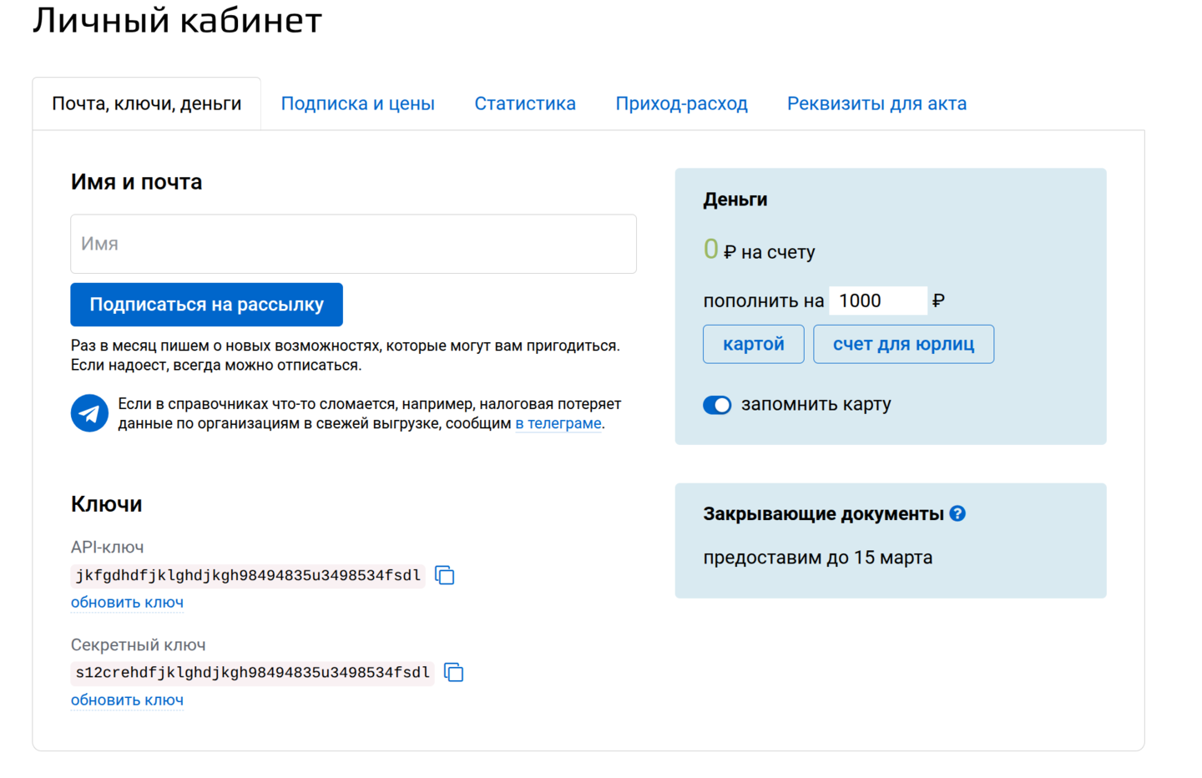Open the Реквизиты для акта tab
The height and width of the screenshot is (778, 1202).
pos(876,103)
